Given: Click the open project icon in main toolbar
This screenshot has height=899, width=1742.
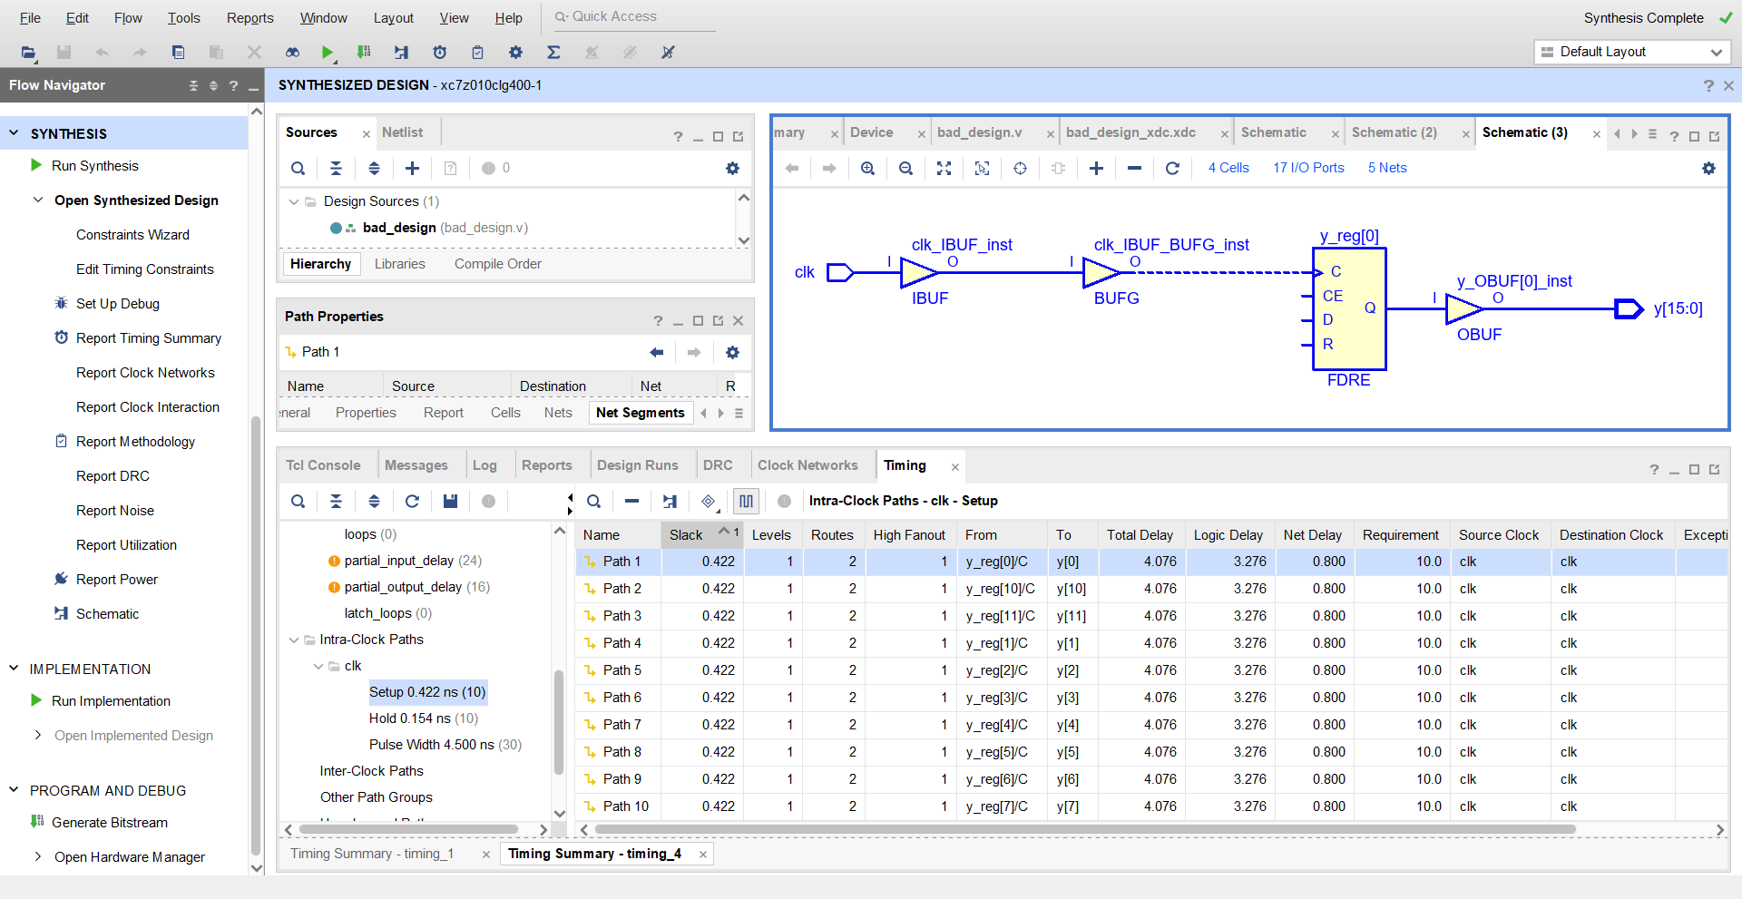Looking at the screenshot, I should 28,53.
